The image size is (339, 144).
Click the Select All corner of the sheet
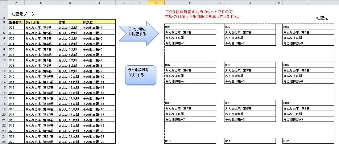[x=4, y=3]
